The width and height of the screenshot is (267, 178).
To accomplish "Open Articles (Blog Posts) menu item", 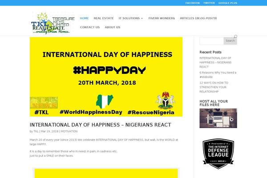I will pyautogui.click(x=198, y=18).
